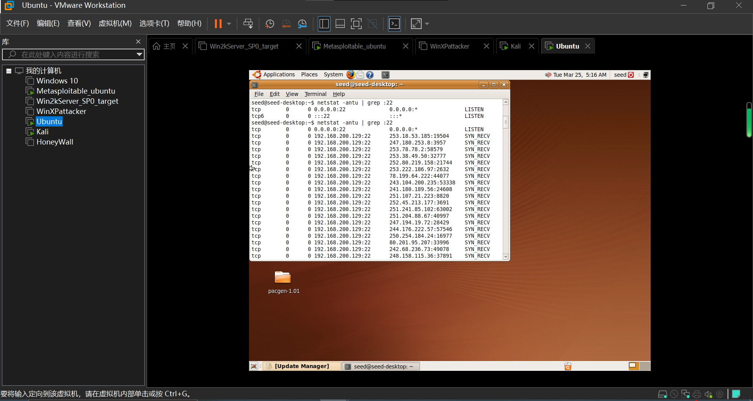
Task: Open the 虚拟机(M) menu
Action: coord(115,23)
